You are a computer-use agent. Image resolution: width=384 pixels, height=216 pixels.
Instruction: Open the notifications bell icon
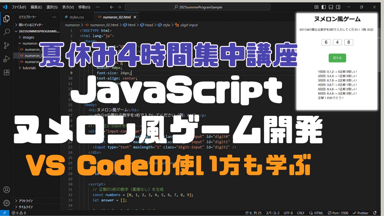point(374,213)
